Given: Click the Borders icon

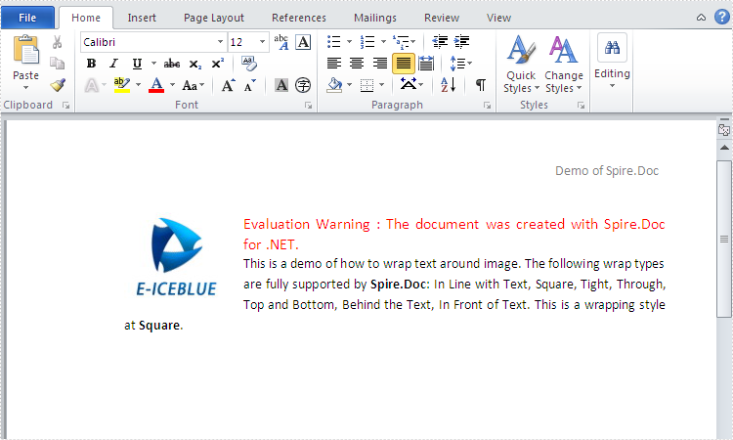Looking at the screenshot, I should [x=366, y=85].
